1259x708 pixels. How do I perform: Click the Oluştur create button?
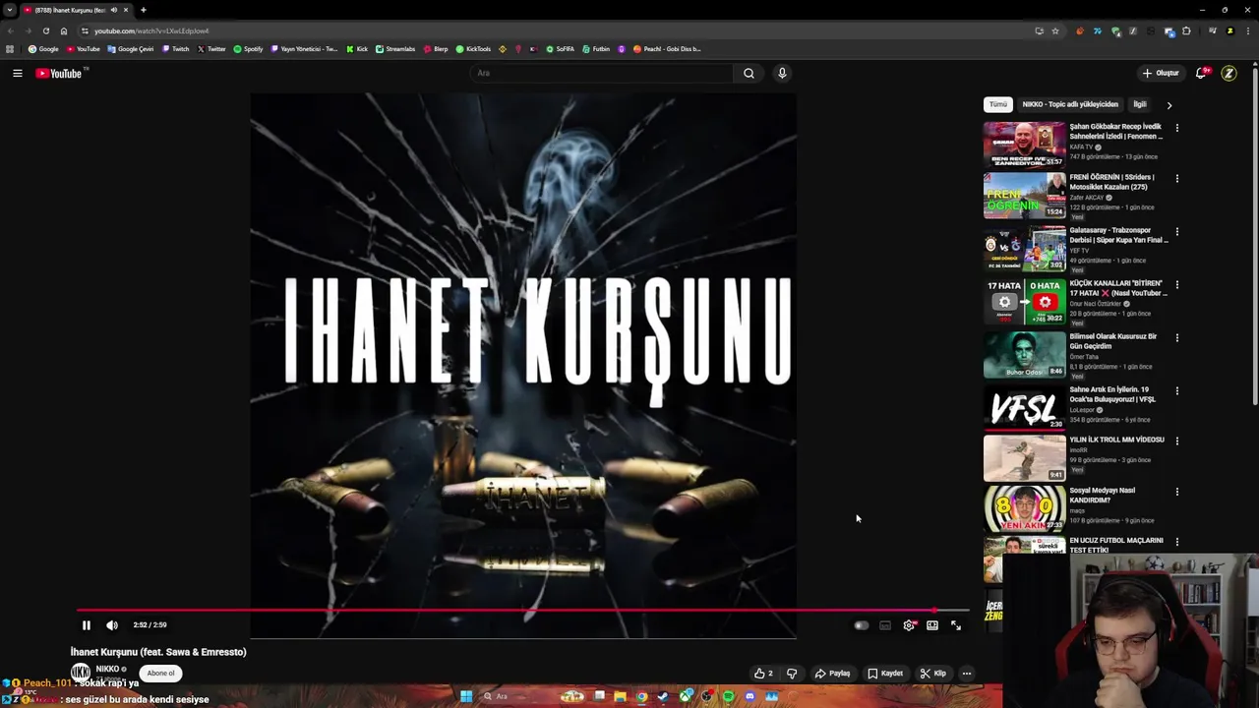(x=1161, y=73)
